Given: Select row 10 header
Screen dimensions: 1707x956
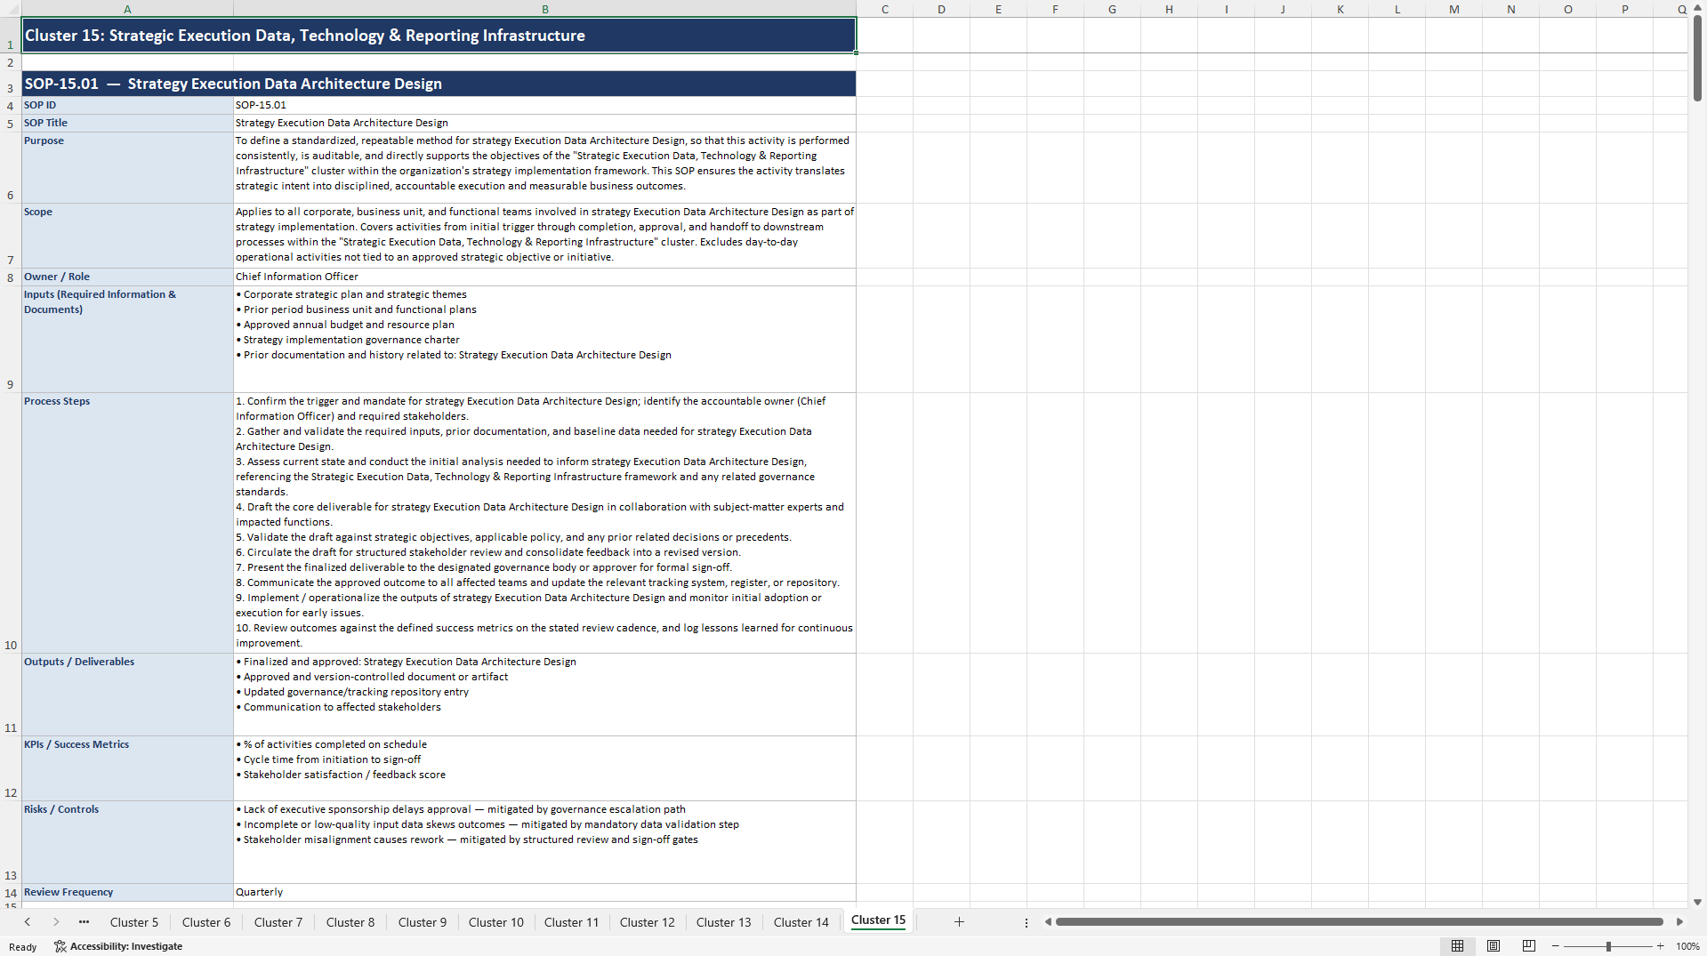Looking at the screenshot, I should point(11,523).
